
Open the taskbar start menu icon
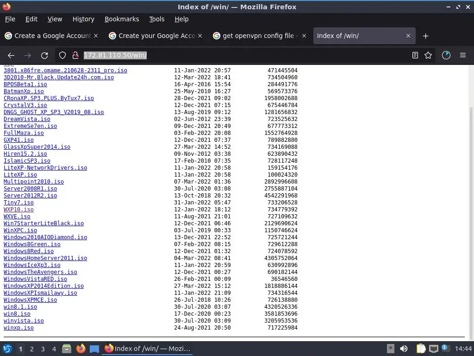(x=7, y=349)
